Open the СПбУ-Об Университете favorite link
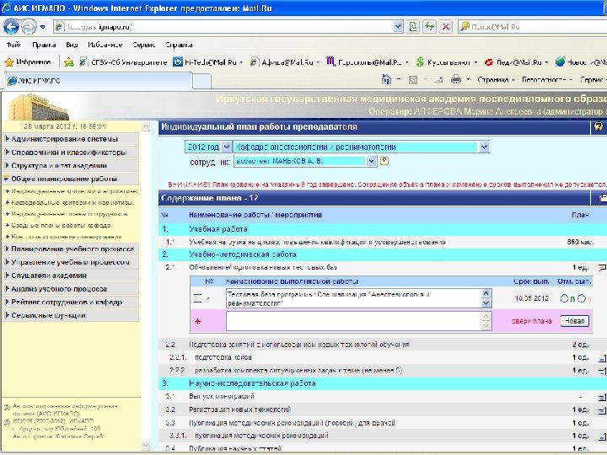607x455 pixels. (x=123, y=62)
